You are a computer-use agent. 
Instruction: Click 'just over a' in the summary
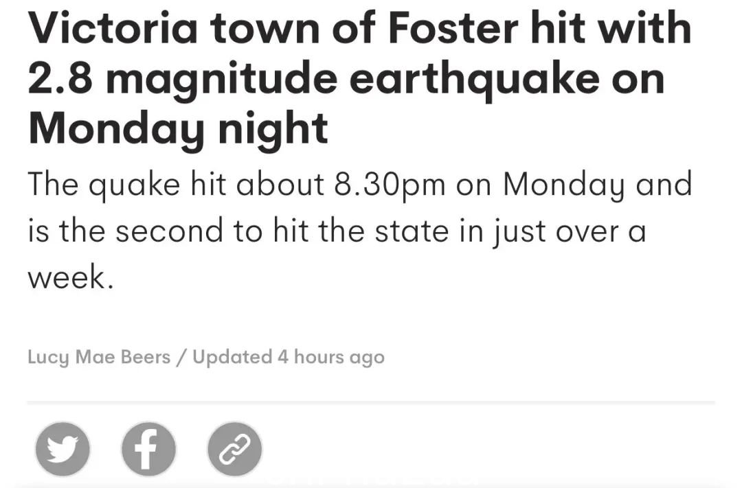[569, 233]
